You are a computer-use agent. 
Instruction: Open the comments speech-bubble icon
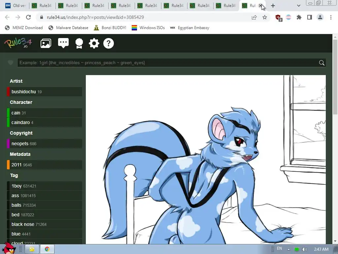click(63, 43)
